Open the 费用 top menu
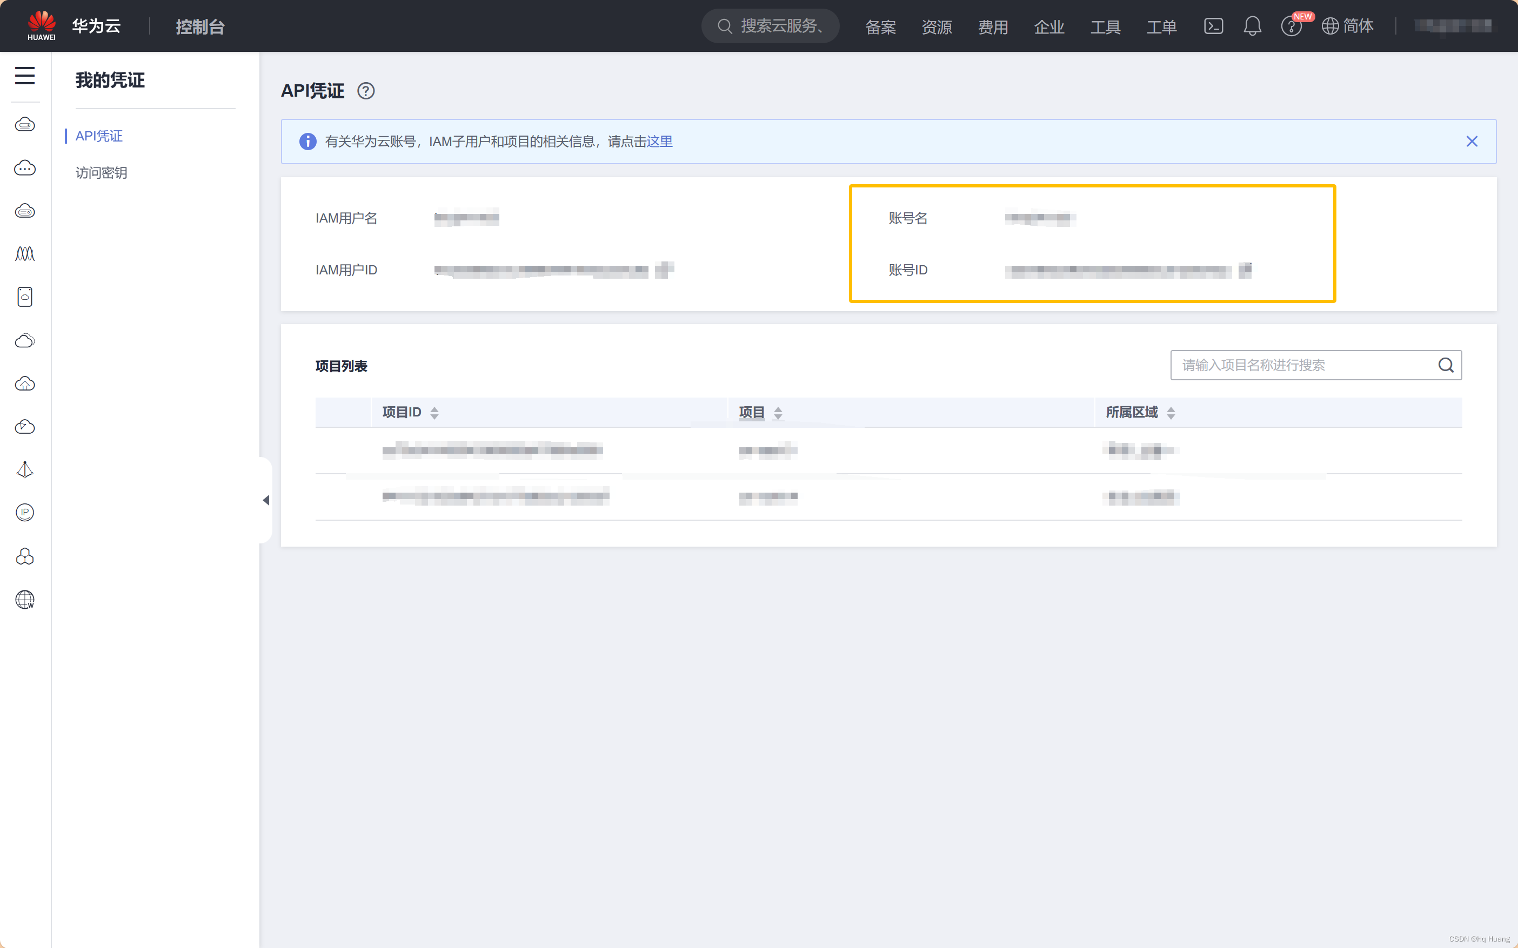Viewport: 1518px width, 948px height. pyautogui.click(x=992, y=27)
